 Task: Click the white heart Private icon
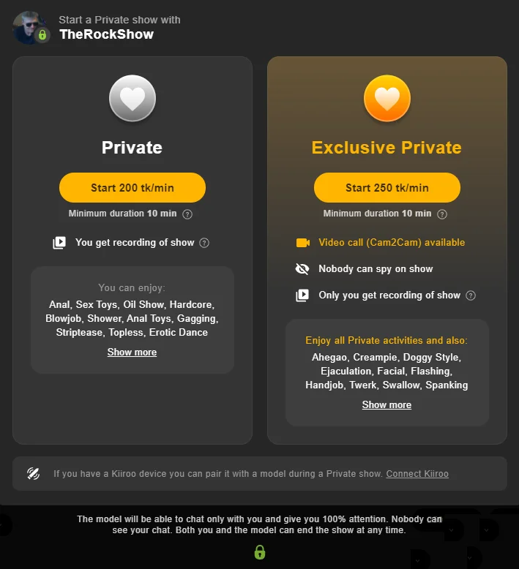pyautogui.click(x=132, y=98)
